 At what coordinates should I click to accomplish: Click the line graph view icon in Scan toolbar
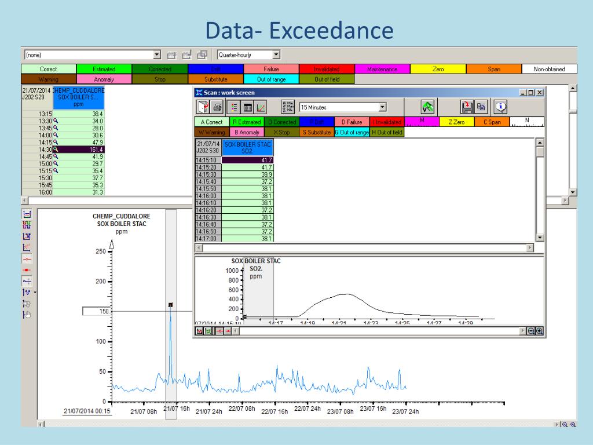(x=261, y=107)
